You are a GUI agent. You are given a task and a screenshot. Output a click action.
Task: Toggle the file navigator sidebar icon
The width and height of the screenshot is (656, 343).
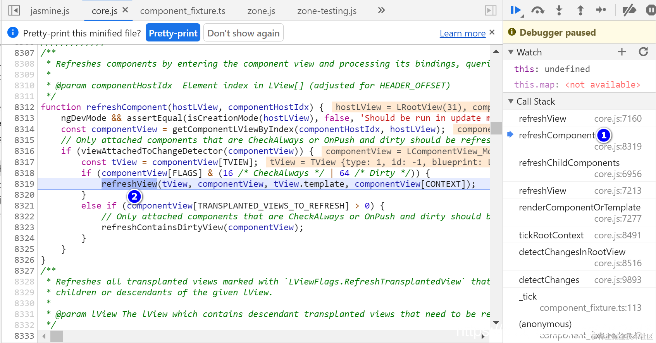click(14, 10)
